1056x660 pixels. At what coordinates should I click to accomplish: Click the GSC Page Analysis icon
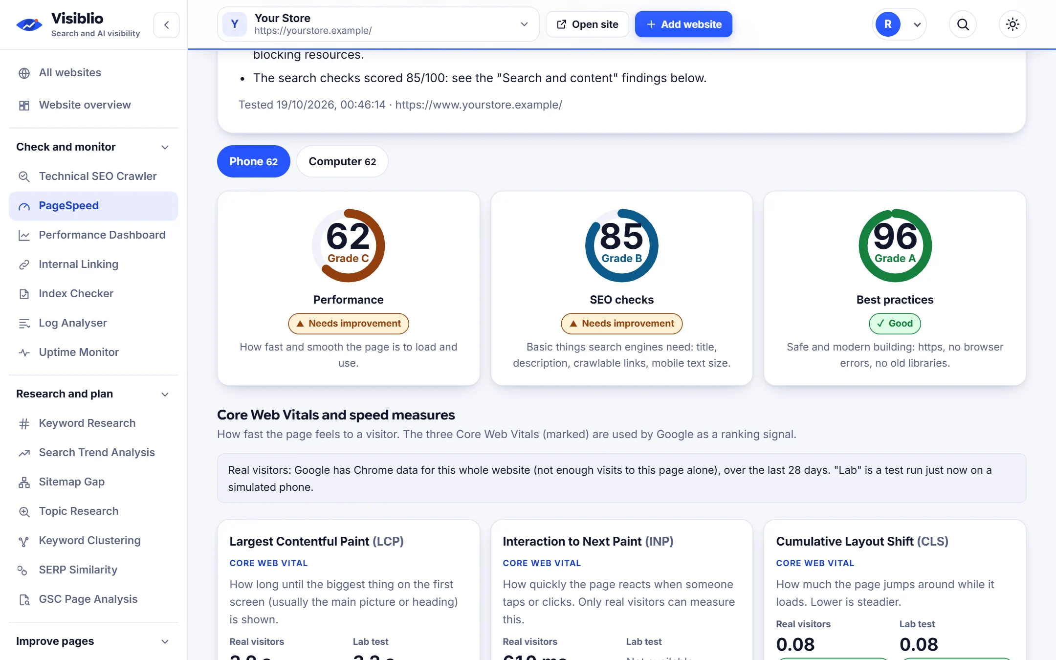pyautogui.click(x=24, y=599)
